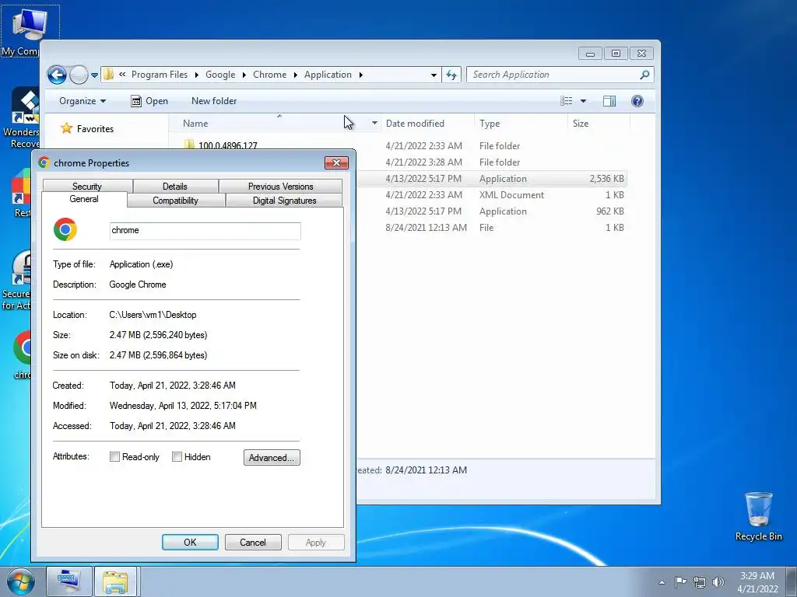The image size is (797, 597).
Task: Open the Compatibility tab
Action: click(x=175, y=201)
